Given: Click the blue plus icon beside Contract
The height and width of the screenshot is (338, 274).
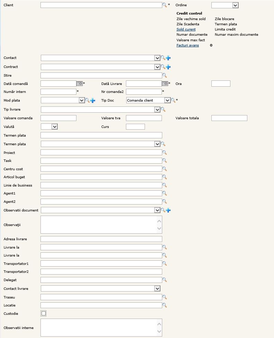Looking at the screenshot, I should pos(168,67).
